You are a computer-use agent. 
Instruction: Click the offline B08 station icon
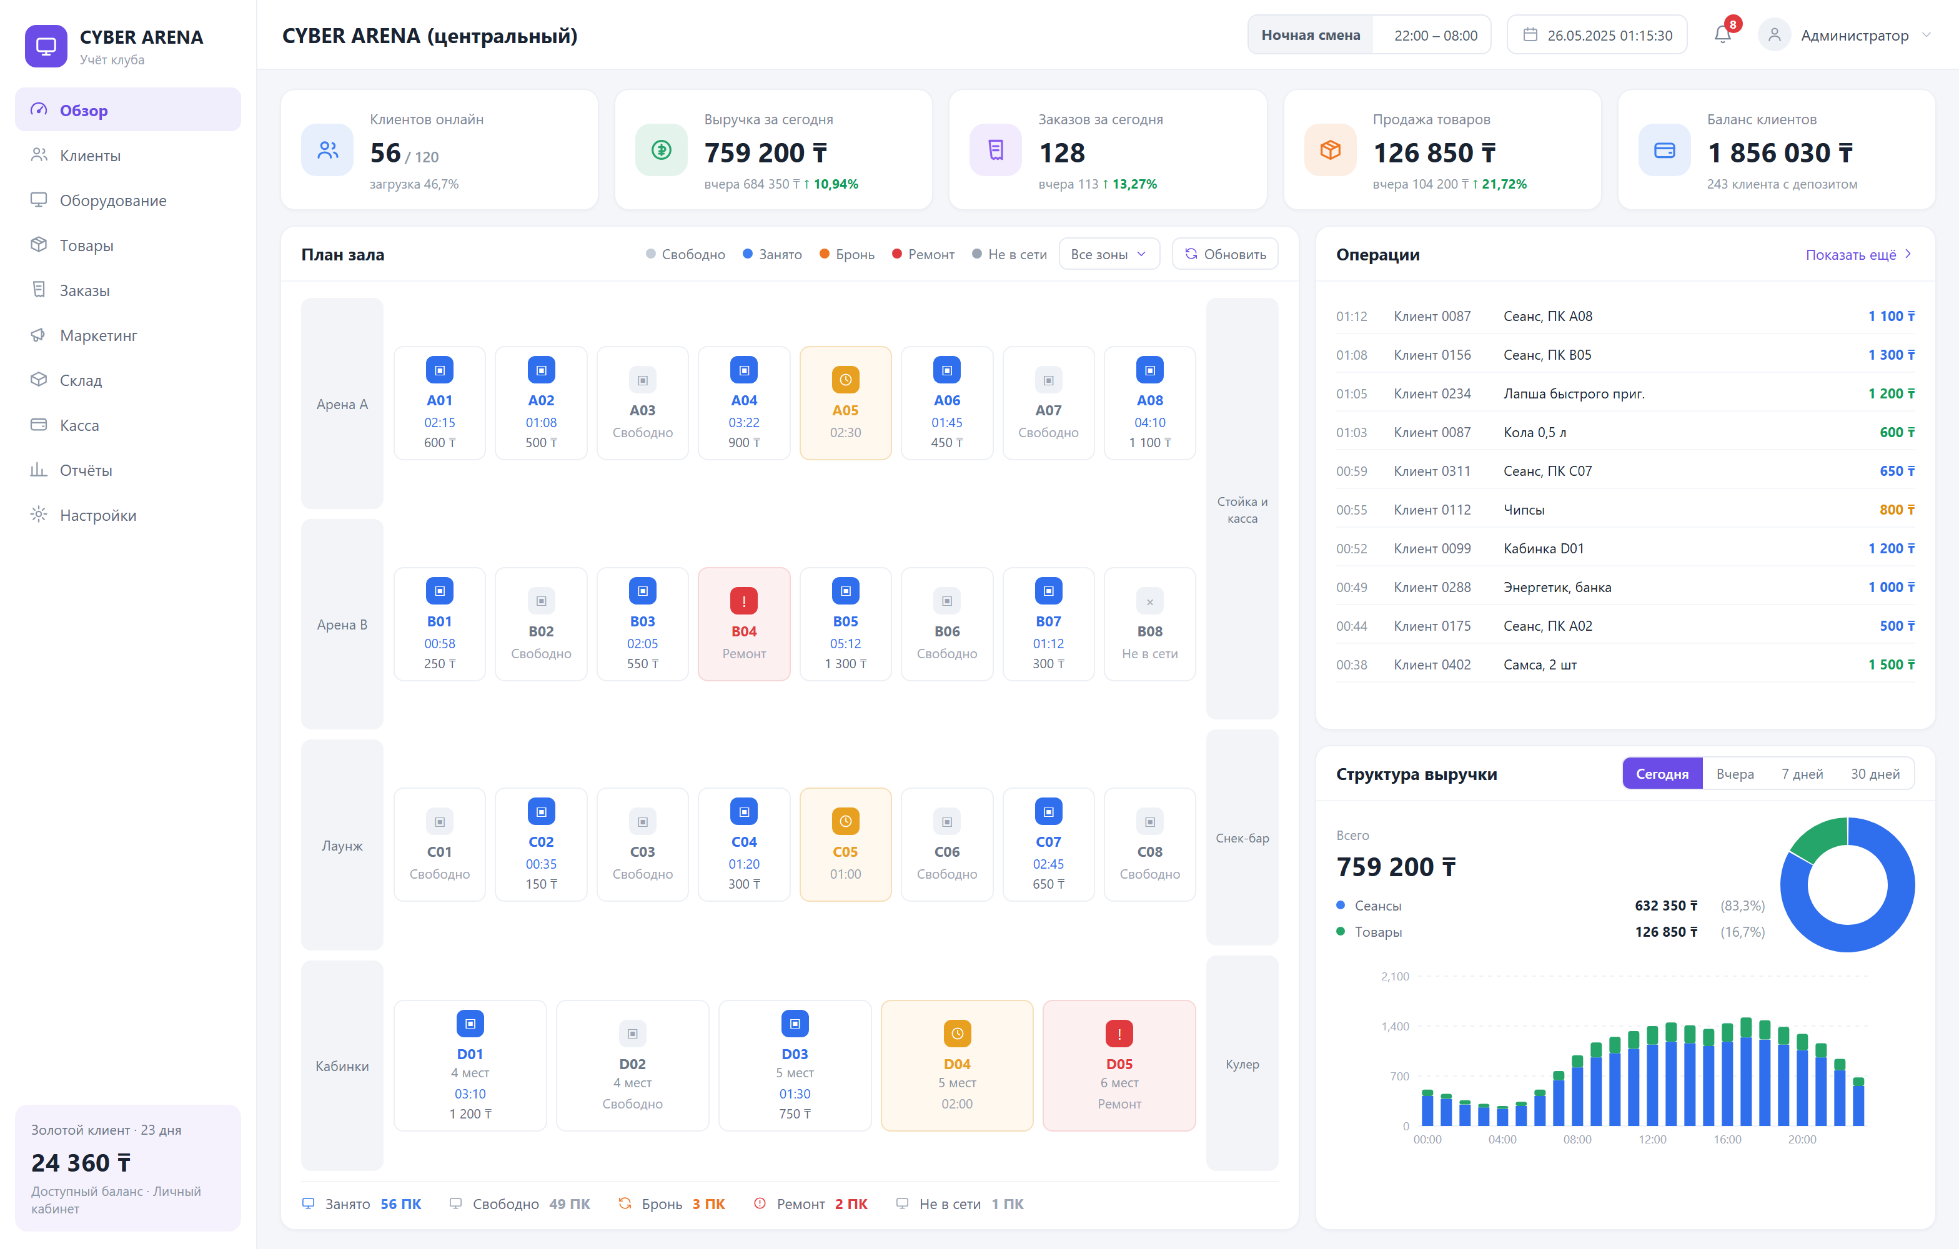(1149, 602)
